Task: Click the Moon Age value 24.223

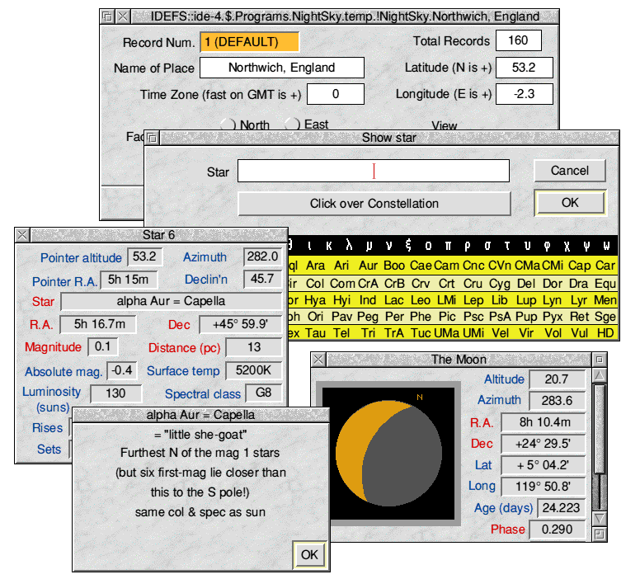Action: click(x=561, y=508)
